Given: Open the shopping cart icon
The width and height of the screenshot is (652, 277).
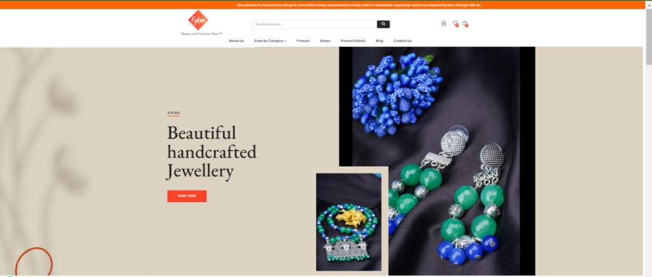Looking at the screenshot, I should click(x=465, y=24).
